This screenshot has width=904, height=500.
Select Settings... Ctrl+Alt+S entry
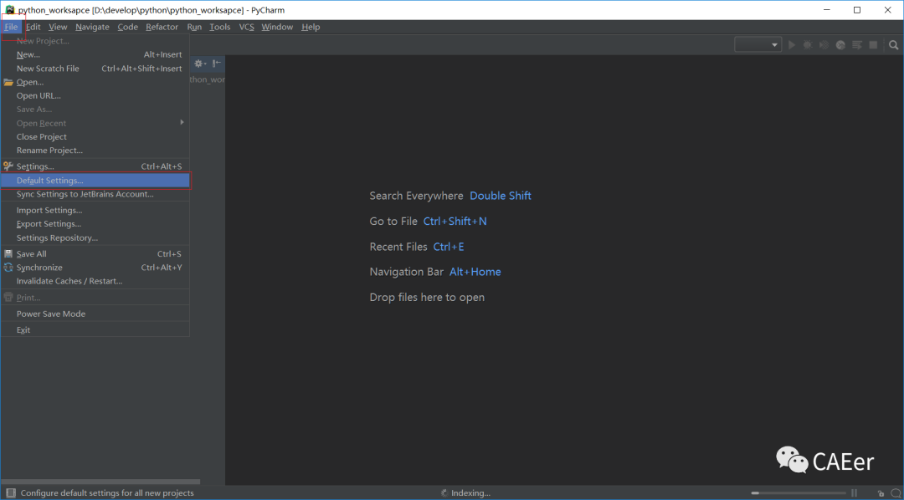tap(95, 166)
